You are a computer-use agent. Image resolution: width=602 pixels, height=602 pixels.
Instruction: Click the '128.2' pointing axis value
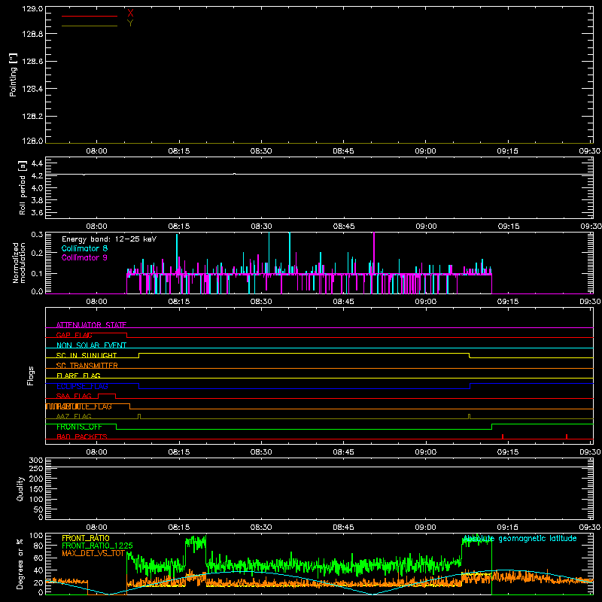pyautogui.click(x=32, y=117)
